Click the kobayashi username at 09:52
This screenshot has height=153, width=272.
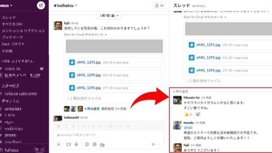(71, 117)
